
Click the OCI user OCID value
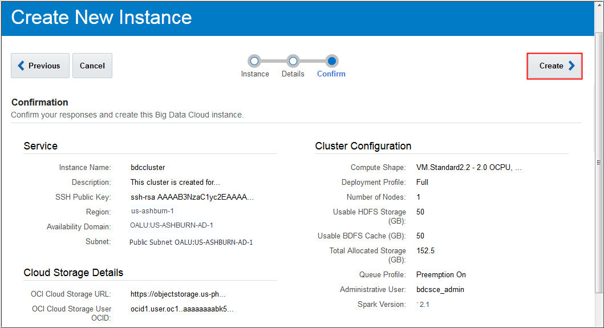tap(182, 309)
